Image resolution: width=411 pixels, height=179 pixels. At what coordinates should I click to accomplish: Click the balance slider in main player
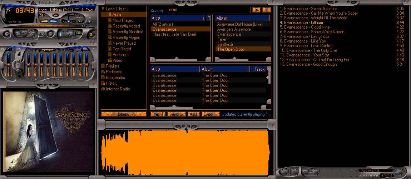pyautogui.click(x=69, y=21)
